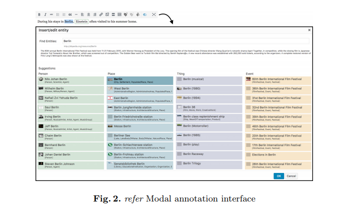Toggle italic formatting in the editor toolbar
The height and width of the screenshot is (214, 355).
(x=45, y=14)
